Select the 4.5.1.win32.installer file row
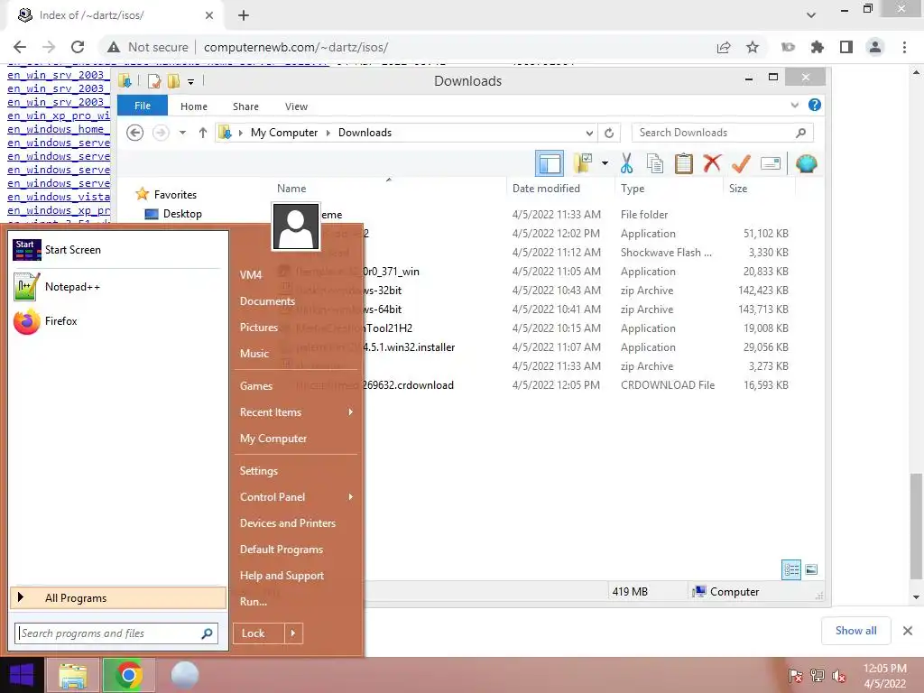Screen dimensions: 924x693 click(x=533, y=347)
